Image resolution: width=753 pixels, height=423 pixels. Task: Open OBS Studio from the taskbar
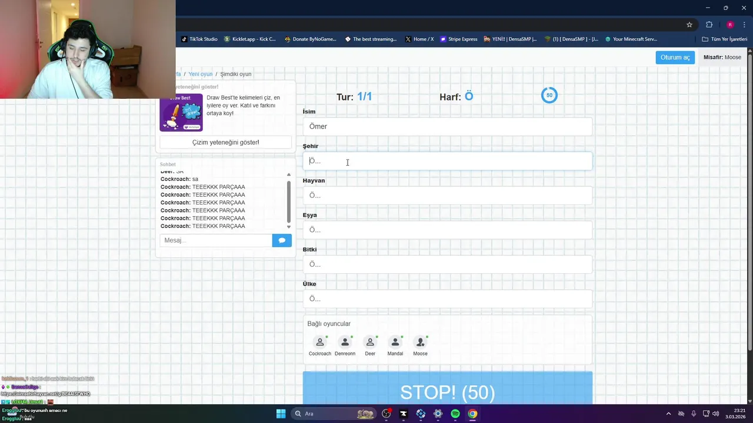(387, 414)
